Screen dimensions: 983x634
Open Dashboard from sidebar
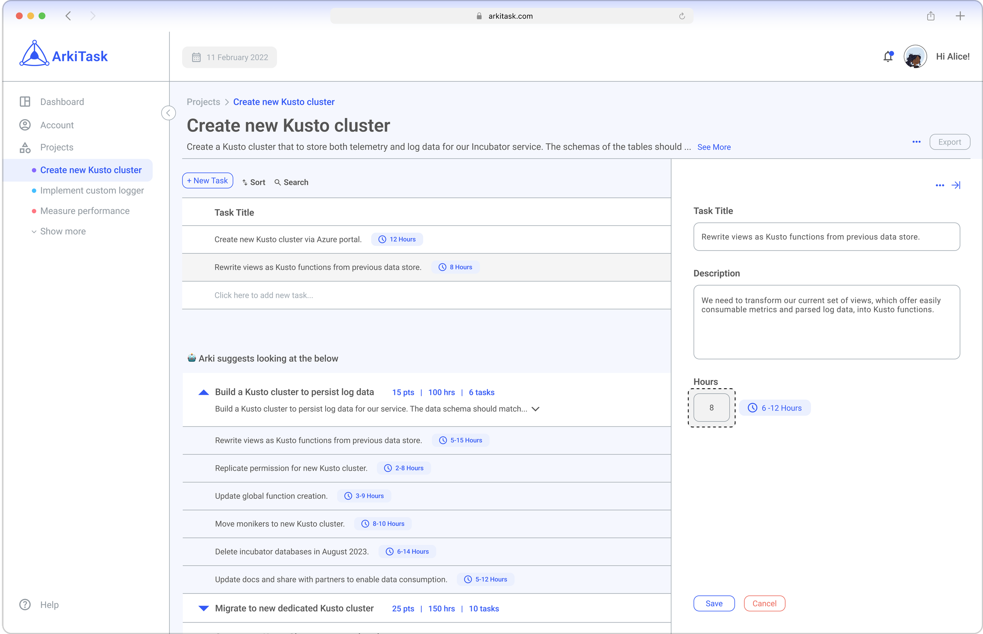62,102
